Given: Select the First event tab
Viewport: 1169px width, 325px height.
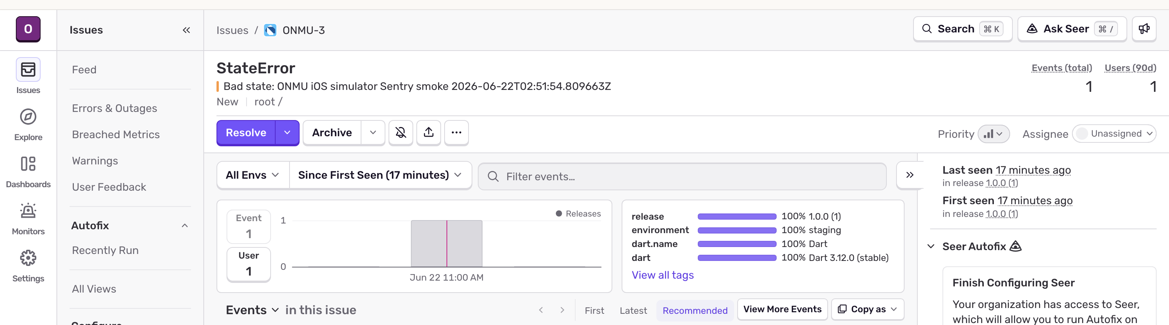Looking at the screenshot, I should click(x=594, y=310).
